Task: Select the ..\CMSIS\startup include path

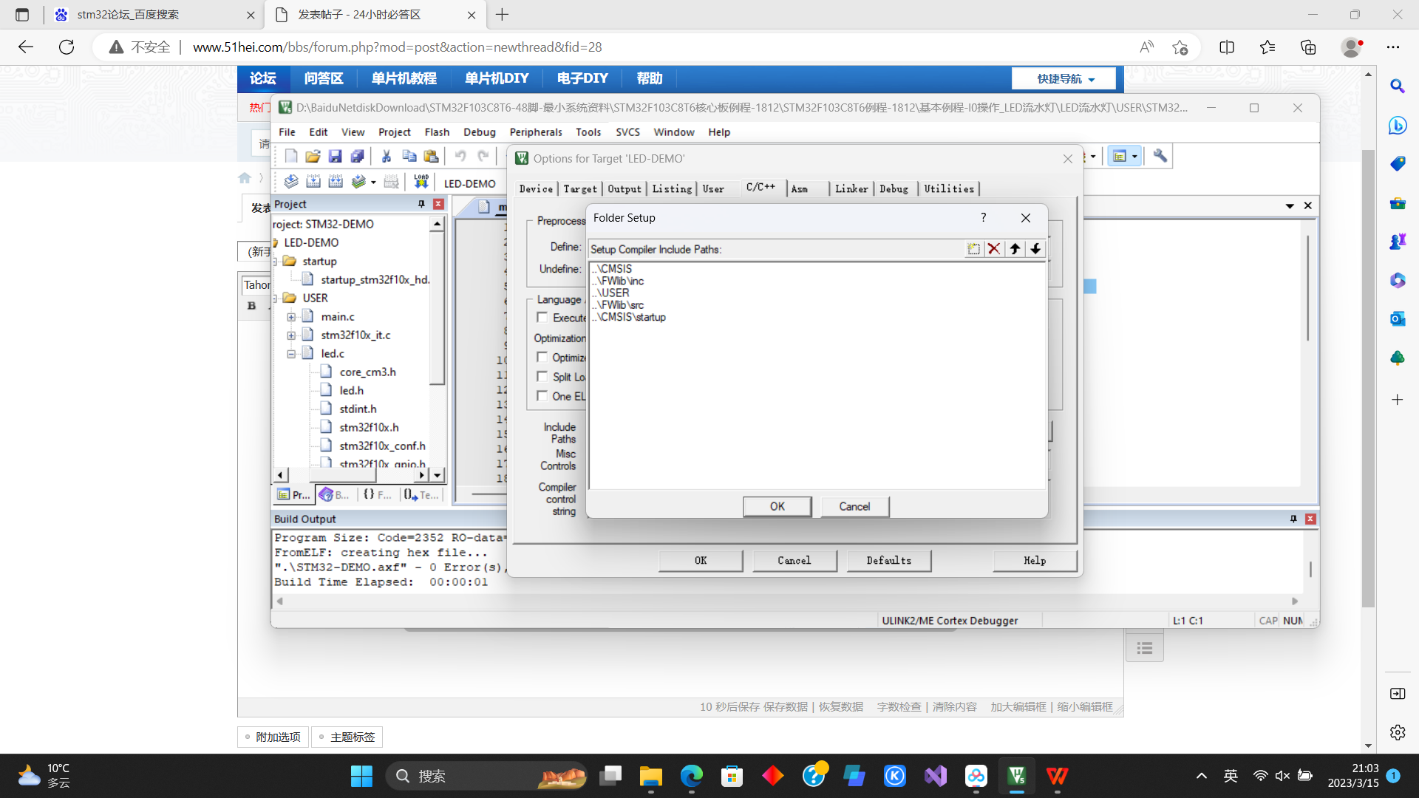Action: click(x=629, y=317)
